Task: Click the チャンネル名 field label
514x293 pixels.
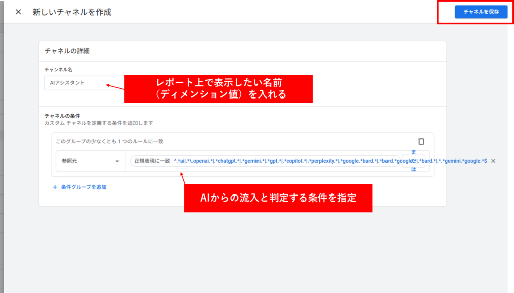Action: pos(59,69)
